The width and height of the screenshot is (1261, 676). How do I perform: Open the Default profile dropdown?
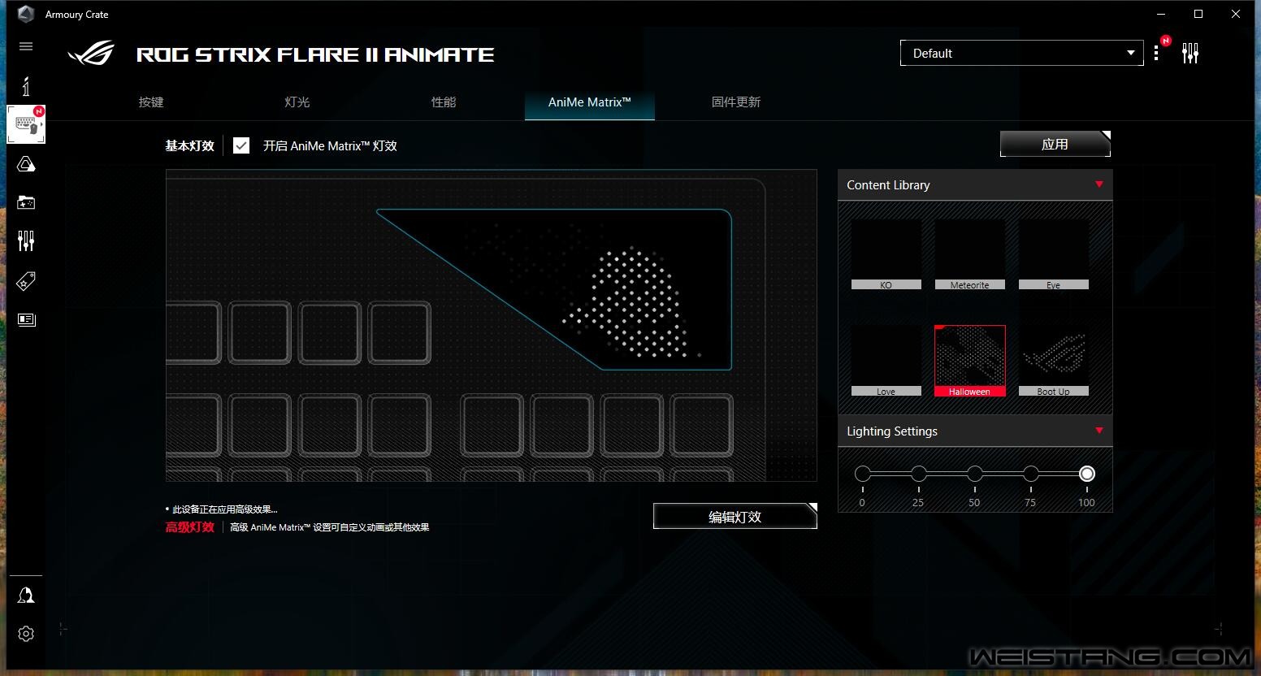(1021, 53)
